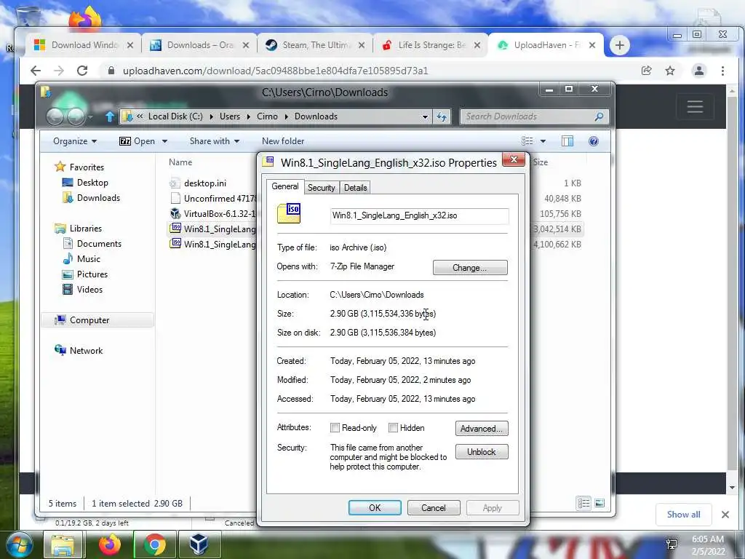
Task: Cancel the Properties dialog
Action: coord(434,507)
